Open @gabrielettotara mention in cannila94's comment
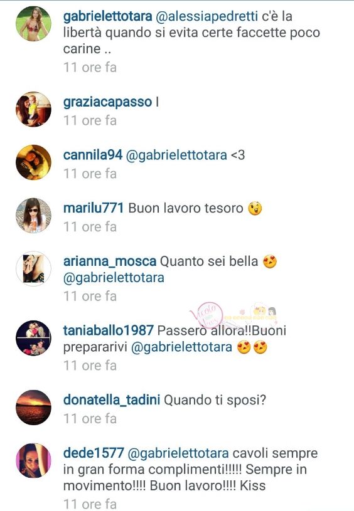The image size is (354, 511). pos(176,155)
